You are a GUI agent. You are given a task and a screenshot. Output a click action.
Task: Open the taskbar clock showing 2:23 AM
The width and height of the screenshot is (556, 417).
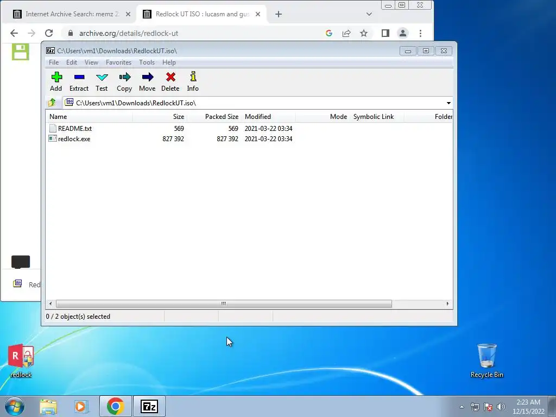tap(528, 407)
